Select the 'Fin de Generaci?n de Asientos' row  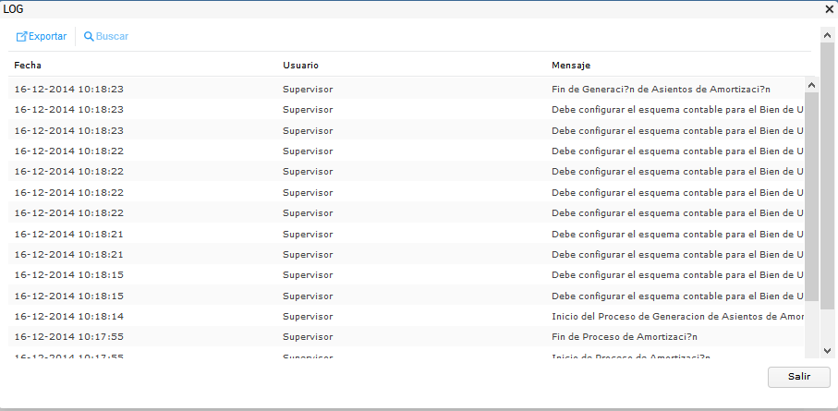(661, 89)
